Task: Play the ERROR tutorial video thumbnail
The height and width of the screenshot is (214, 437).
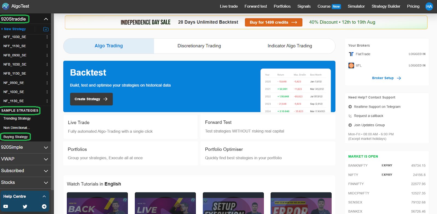Action: point(301,203)
